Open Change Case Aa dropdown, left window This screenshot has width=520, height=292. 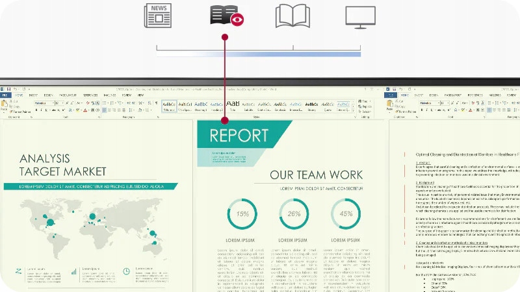point(79,103)
